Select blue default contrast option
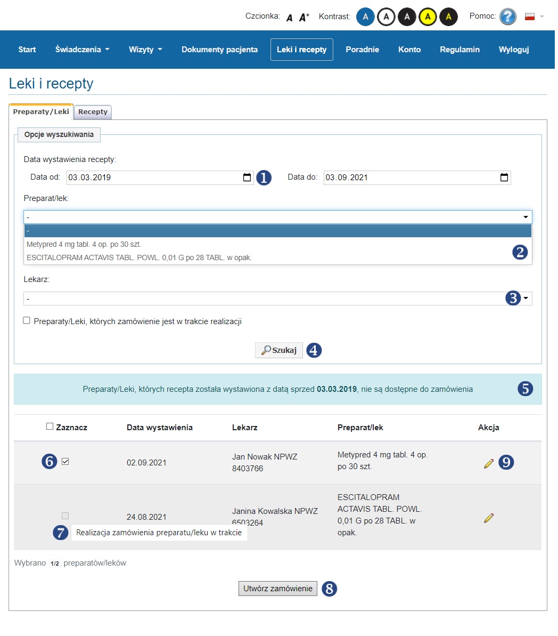Screen dimensions: 558x636 365,17
